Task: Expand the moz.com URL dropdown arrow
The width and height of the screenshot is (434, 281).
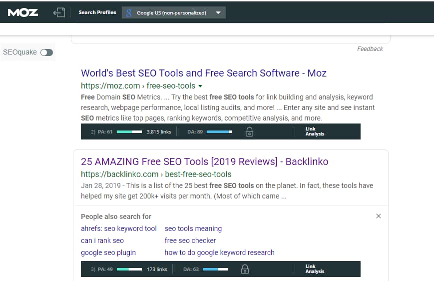Action: (200, 86)
